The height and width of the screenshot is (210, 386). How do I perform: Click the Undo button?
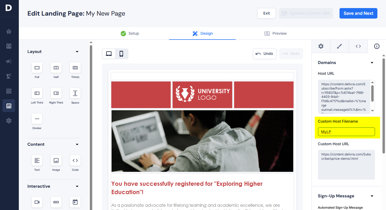pos(265,54)
